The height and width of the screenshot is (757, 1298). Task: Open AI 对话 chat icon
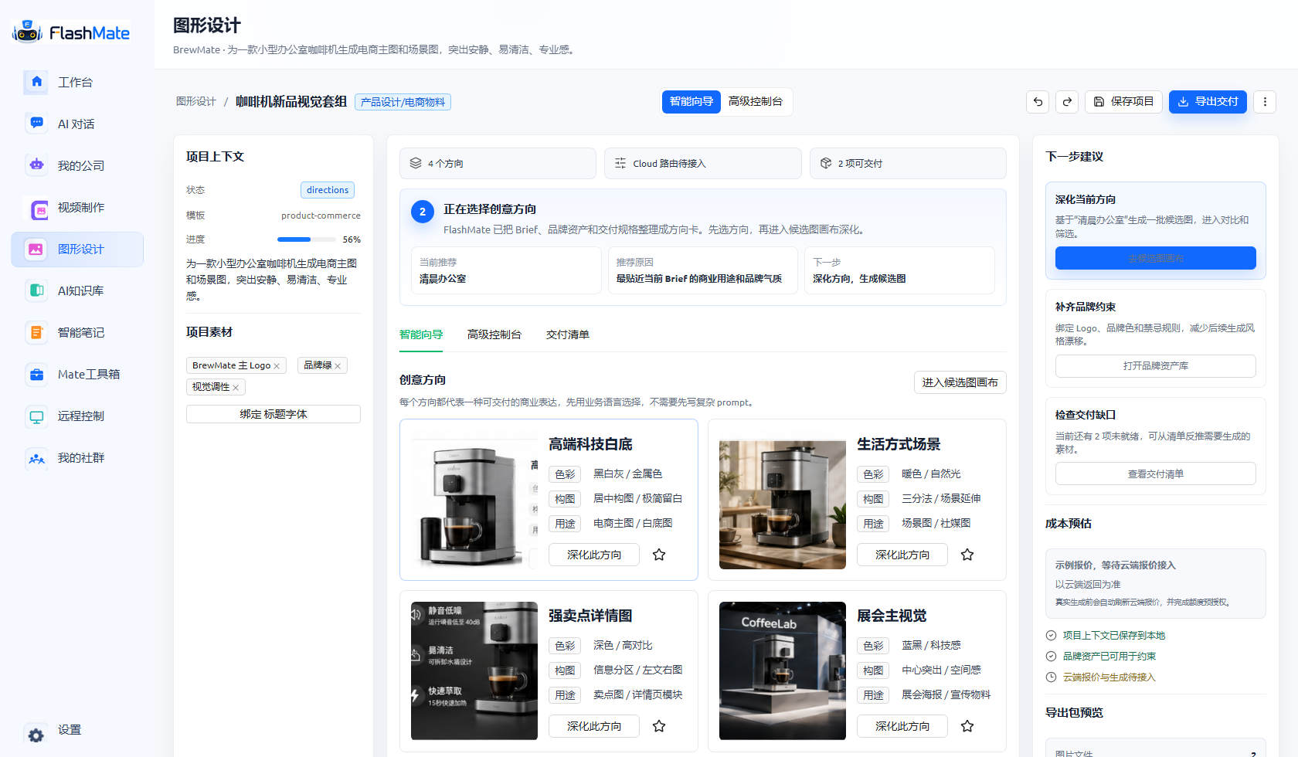(36, 124)
